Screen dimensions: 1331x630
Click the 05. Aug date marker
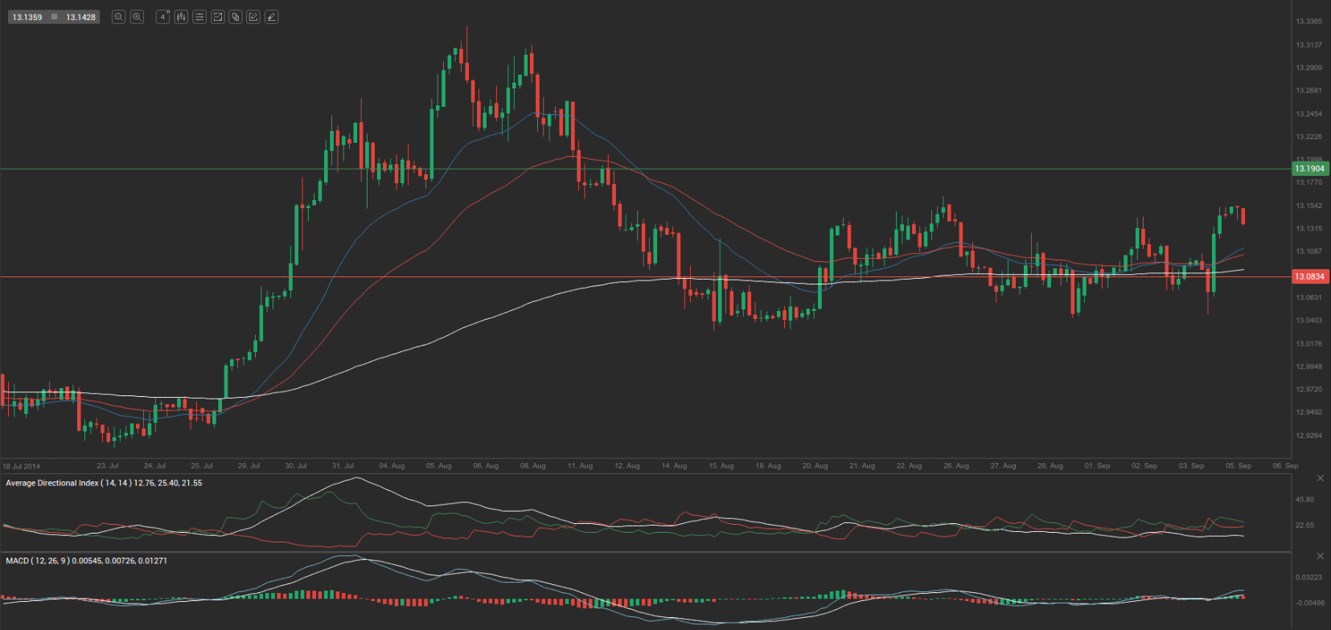438,466
